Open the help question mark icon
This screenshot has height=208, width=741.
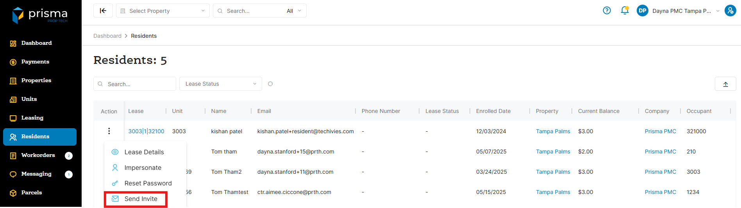607,11
